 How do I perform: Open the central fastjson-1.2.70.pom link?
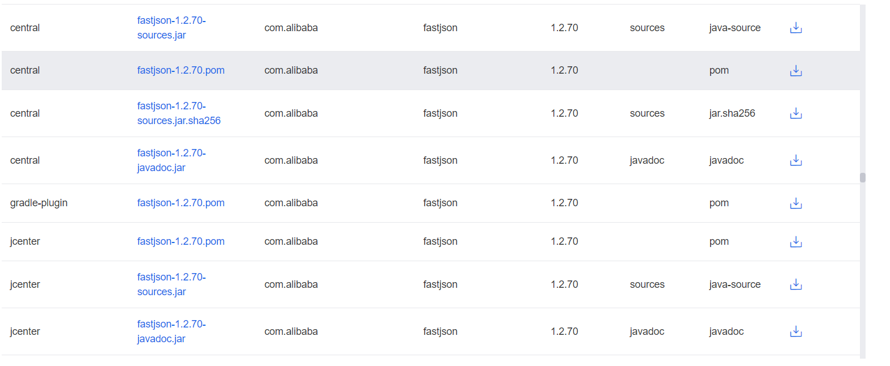coord(180,70)
